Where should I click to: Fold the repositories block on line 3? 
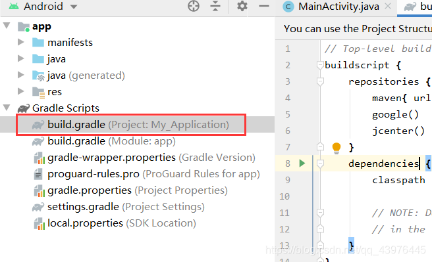pyautogui.click(x=320, y=81)
